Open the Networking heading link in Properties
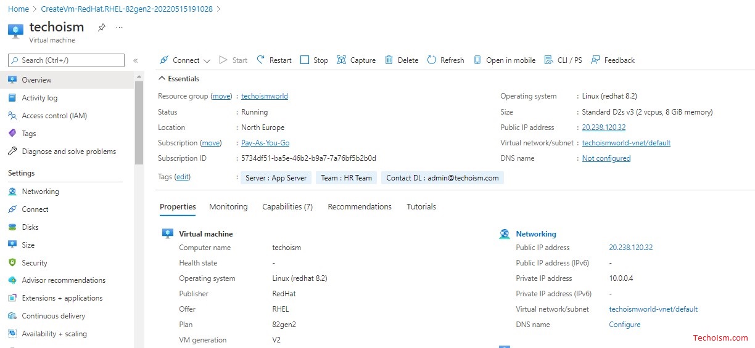Image resolution: width=755 pixels, height=348 pixels. [536, 234]
